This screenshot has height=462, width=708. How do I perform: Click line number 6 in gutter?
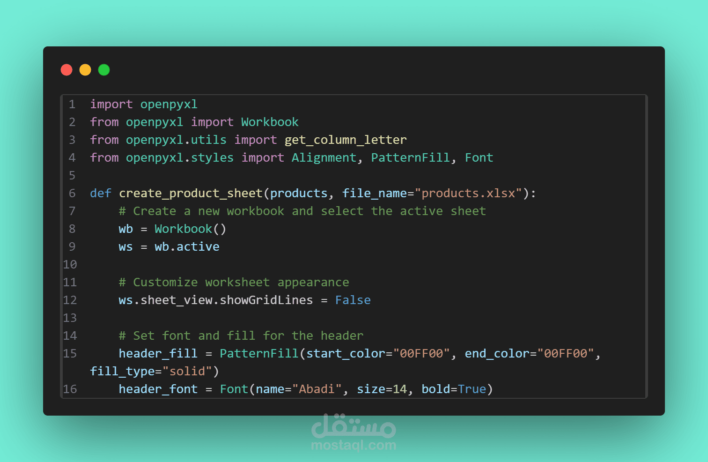(72, 193)
